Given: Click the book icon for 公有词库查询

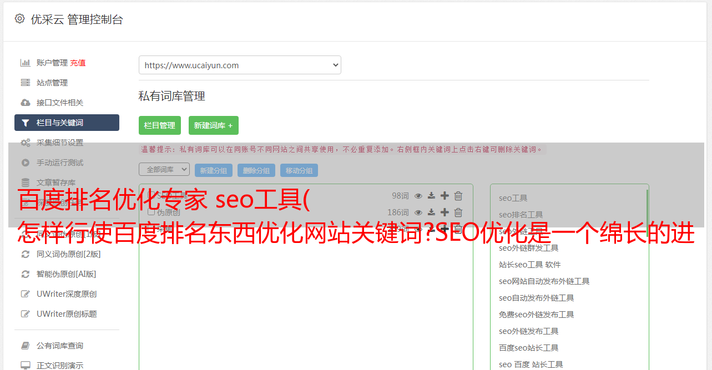Looking at the screenshot, I should pos(26,346).
